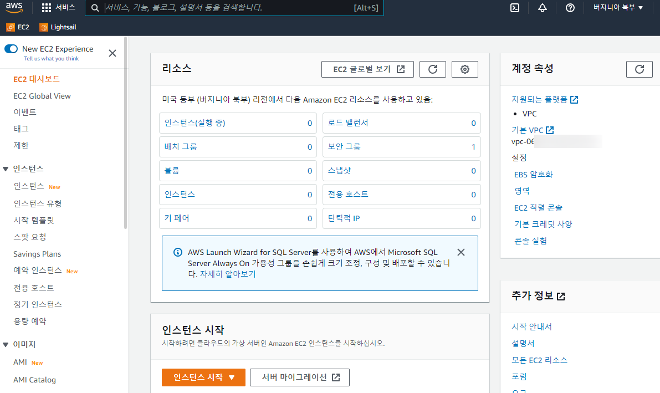Click Tell us what you think link
Viewport: 660px width, 393px height.
52,59
